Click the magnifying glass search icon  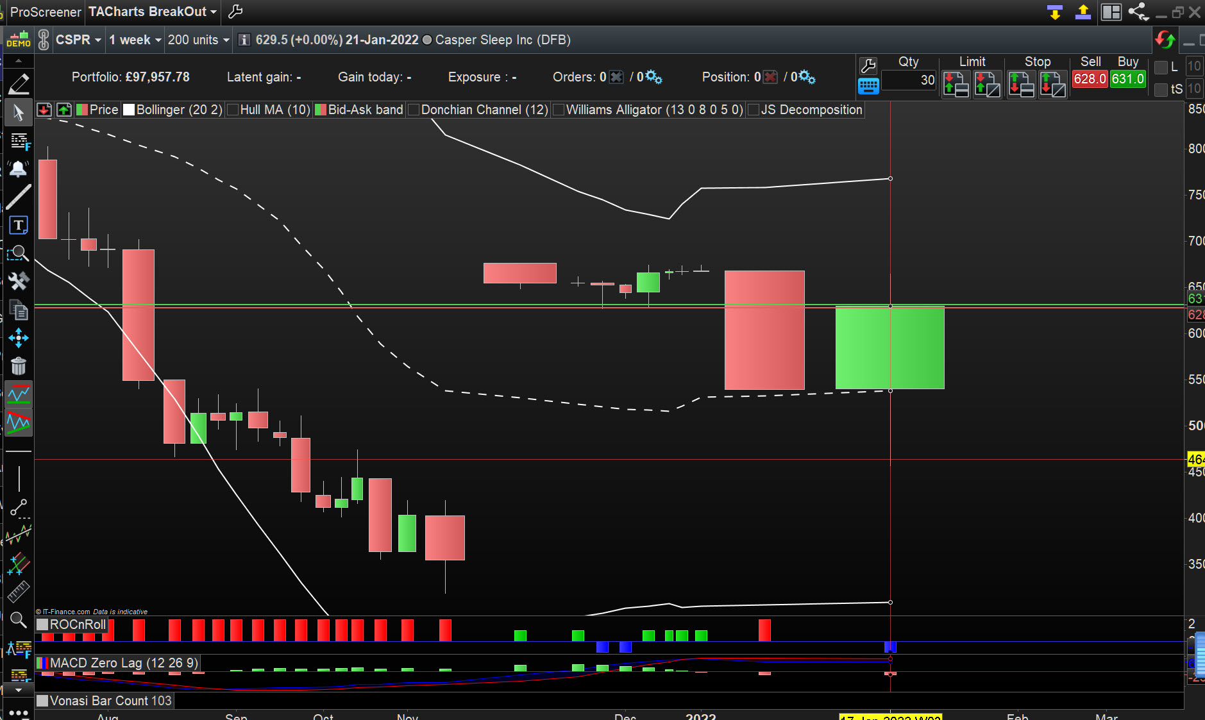[x=18, y=620]
